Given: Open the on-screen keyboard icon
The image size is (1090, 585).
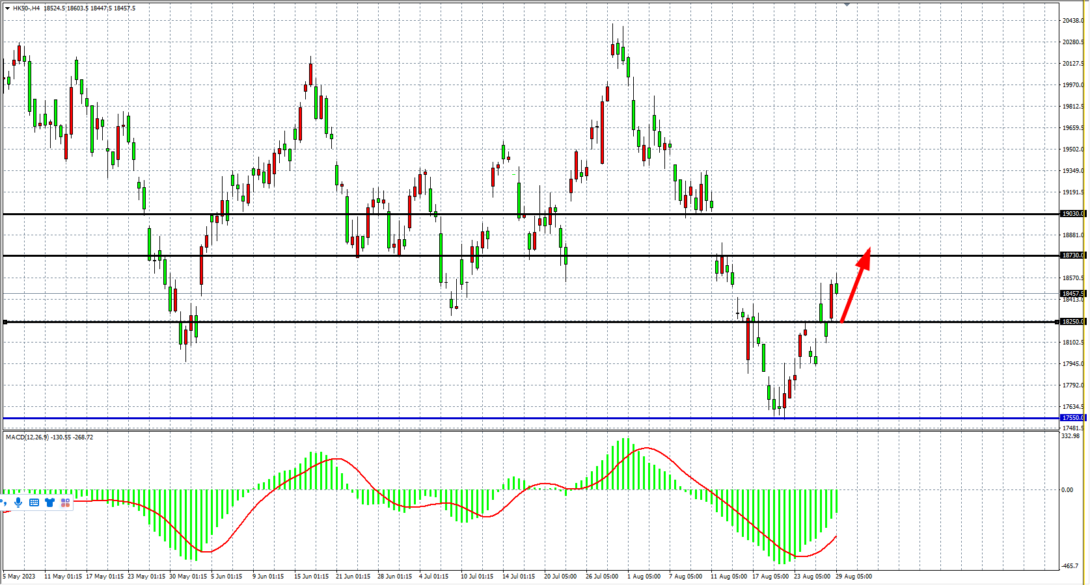Looking at the screenshot, I should [x=34, y=502].
